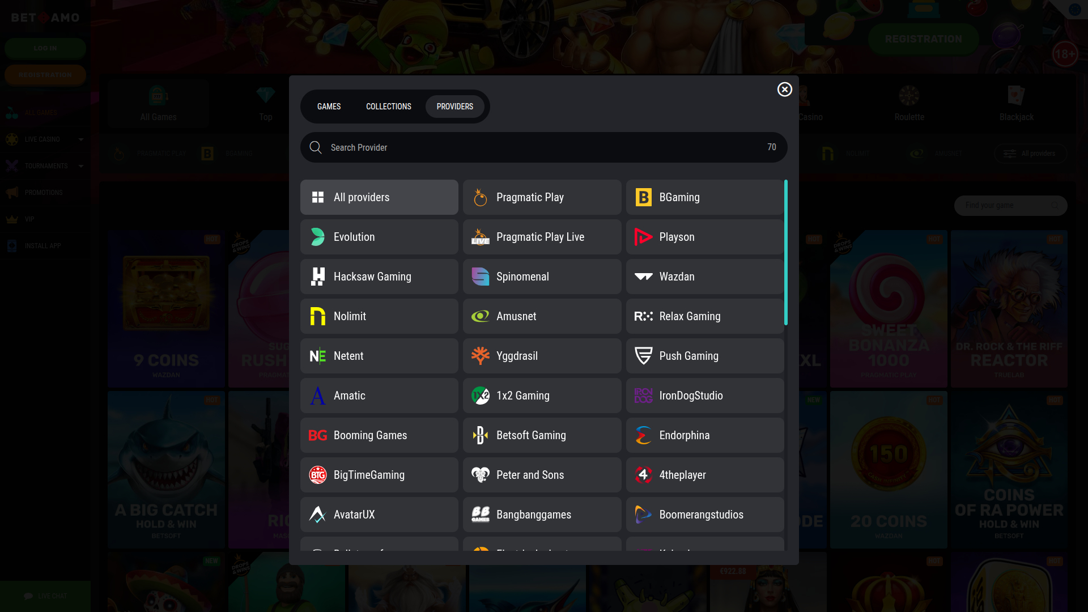Click the Playson red triangle icon

tap(643, 237)
